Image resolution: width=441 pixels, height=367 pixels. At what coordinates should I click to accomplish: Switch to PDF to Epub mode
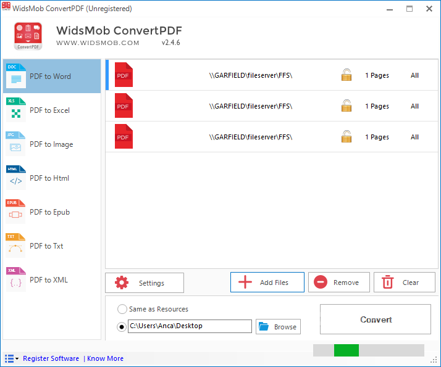52,212
